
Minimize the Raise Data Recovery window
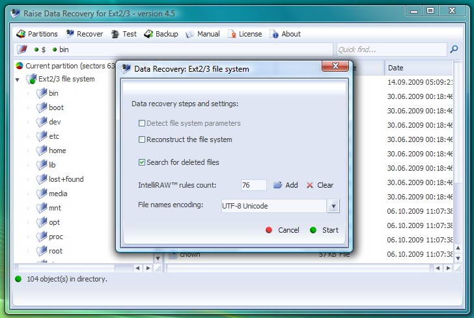pyautogui.click(x=414, y=11)
